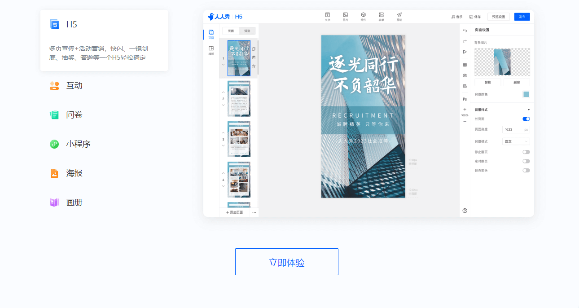
Task: Open the 背景颜色 color swatch
Action: 526,94
